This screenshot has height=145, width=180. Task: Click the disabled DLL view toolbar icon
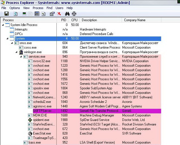coord(30,14)
